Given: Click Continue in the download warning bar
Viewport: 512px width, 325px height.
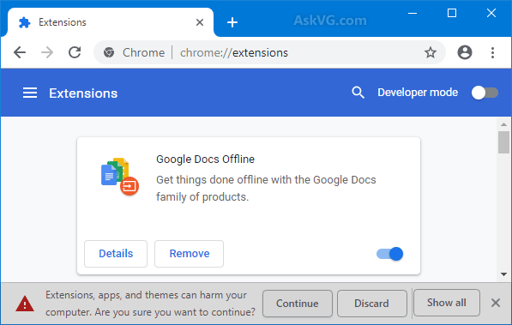Looking at the screenshot, I should 298,304.
